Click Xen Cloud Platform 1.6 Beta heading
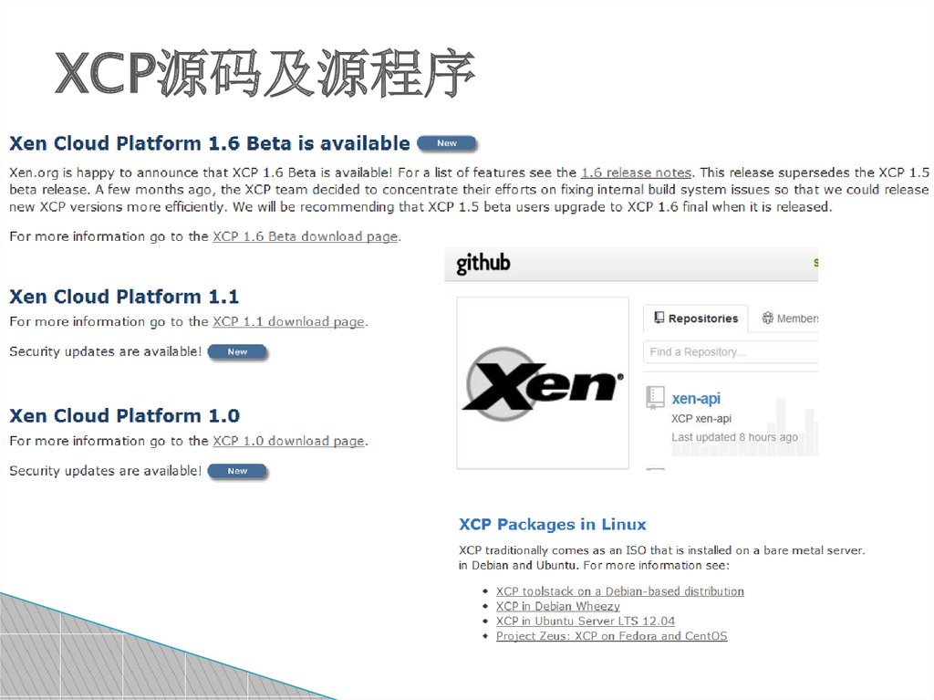 click(210, 143)
